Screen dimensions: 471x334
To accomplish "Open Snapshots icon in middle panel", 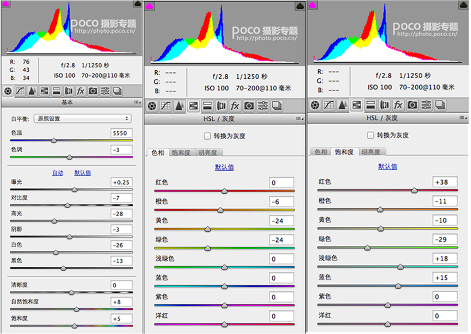I will pos(277,106).
